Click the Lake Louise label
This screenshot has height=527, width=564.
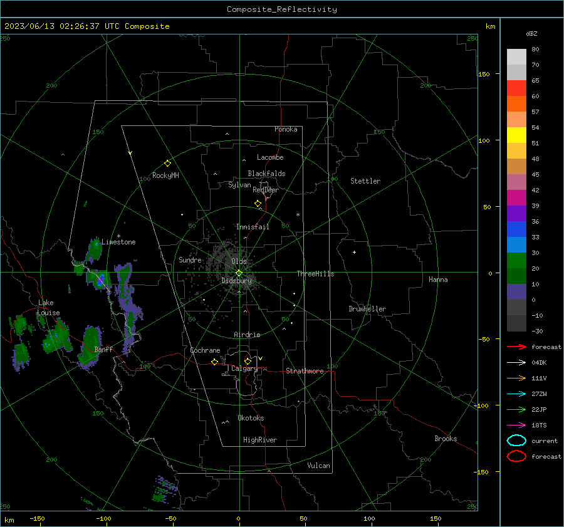tap(48, 308)
